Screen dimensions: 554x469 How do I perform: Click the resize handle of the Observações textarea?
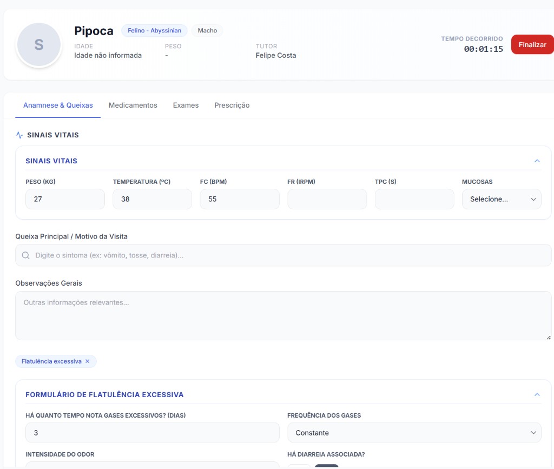(x=548, y=337)
